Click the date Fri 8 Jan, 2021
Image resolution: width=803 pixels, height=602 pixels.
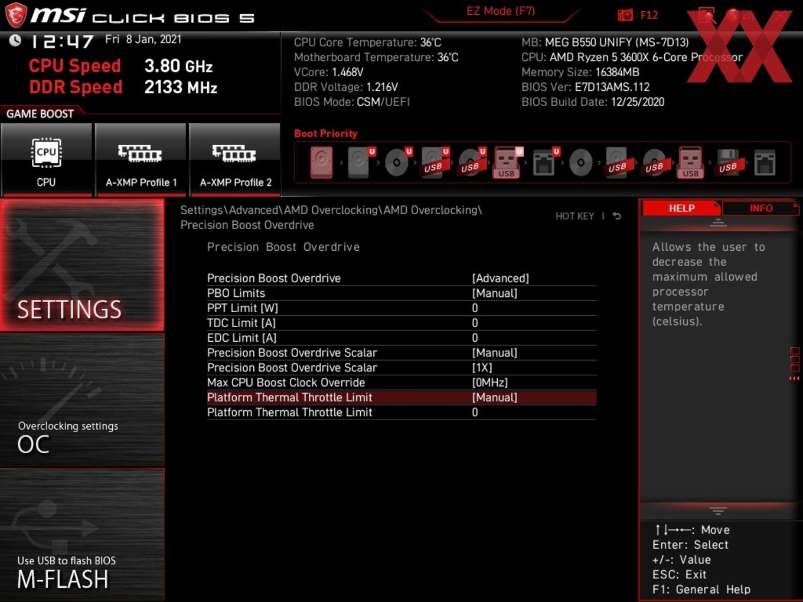143,40
